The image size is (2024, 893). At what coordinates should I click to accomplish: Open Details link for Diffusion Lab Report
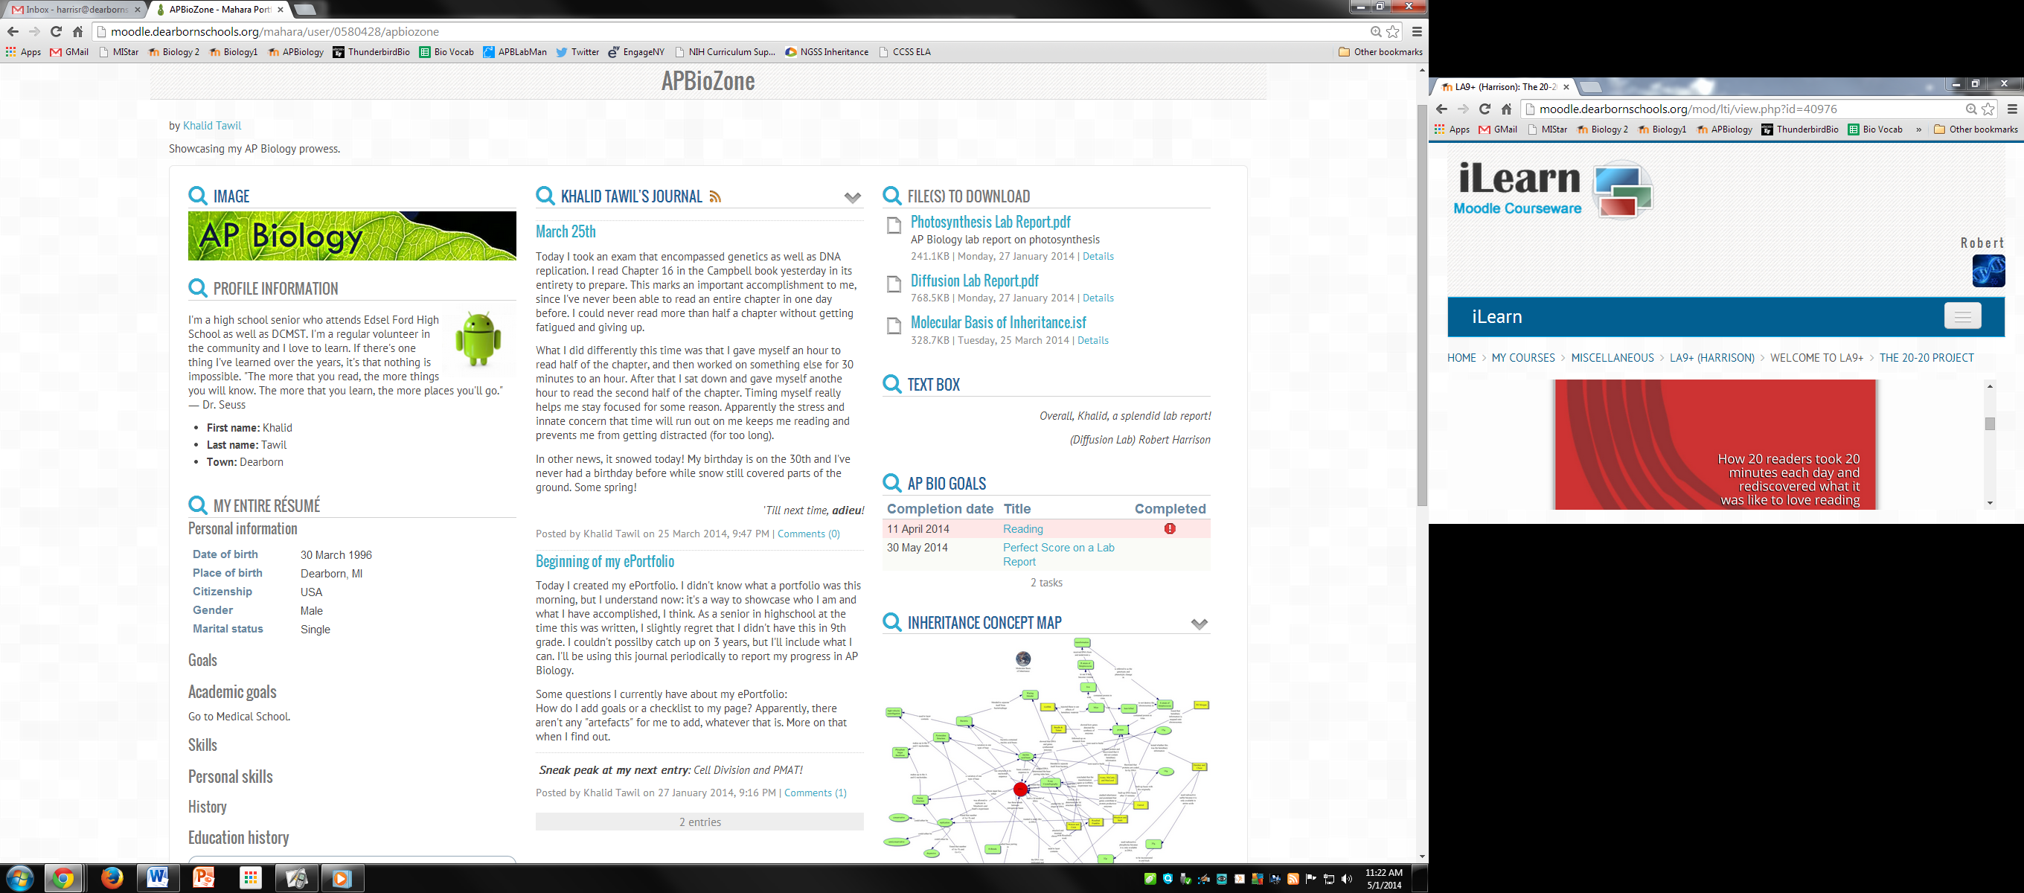click(x=1098, y=298)
